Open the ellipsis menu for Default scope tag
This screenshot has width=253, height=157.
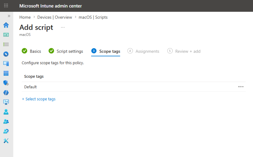[241, 87]
